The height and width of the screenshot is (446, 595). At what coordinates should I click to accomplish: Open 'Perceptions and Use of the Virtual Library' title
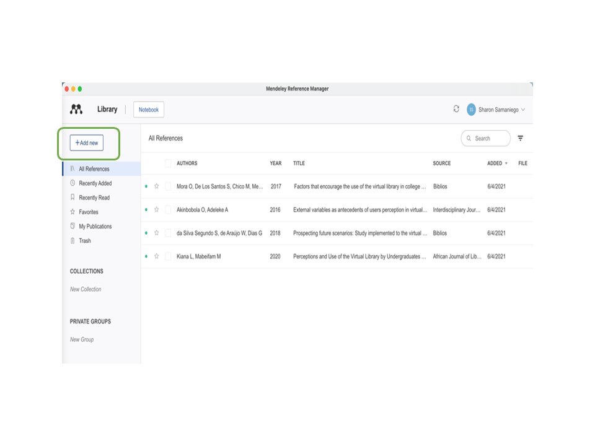click(359, 256)
